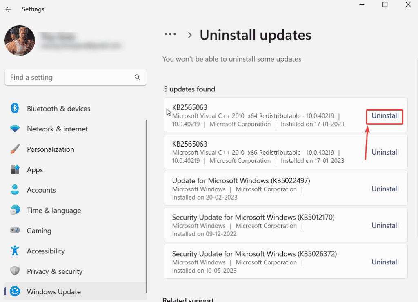The width and height of the screenshot is (418, 302).
Task: Uninstall Security Update KB5012170
Action: pyautogui.click(x=385, y=226)
